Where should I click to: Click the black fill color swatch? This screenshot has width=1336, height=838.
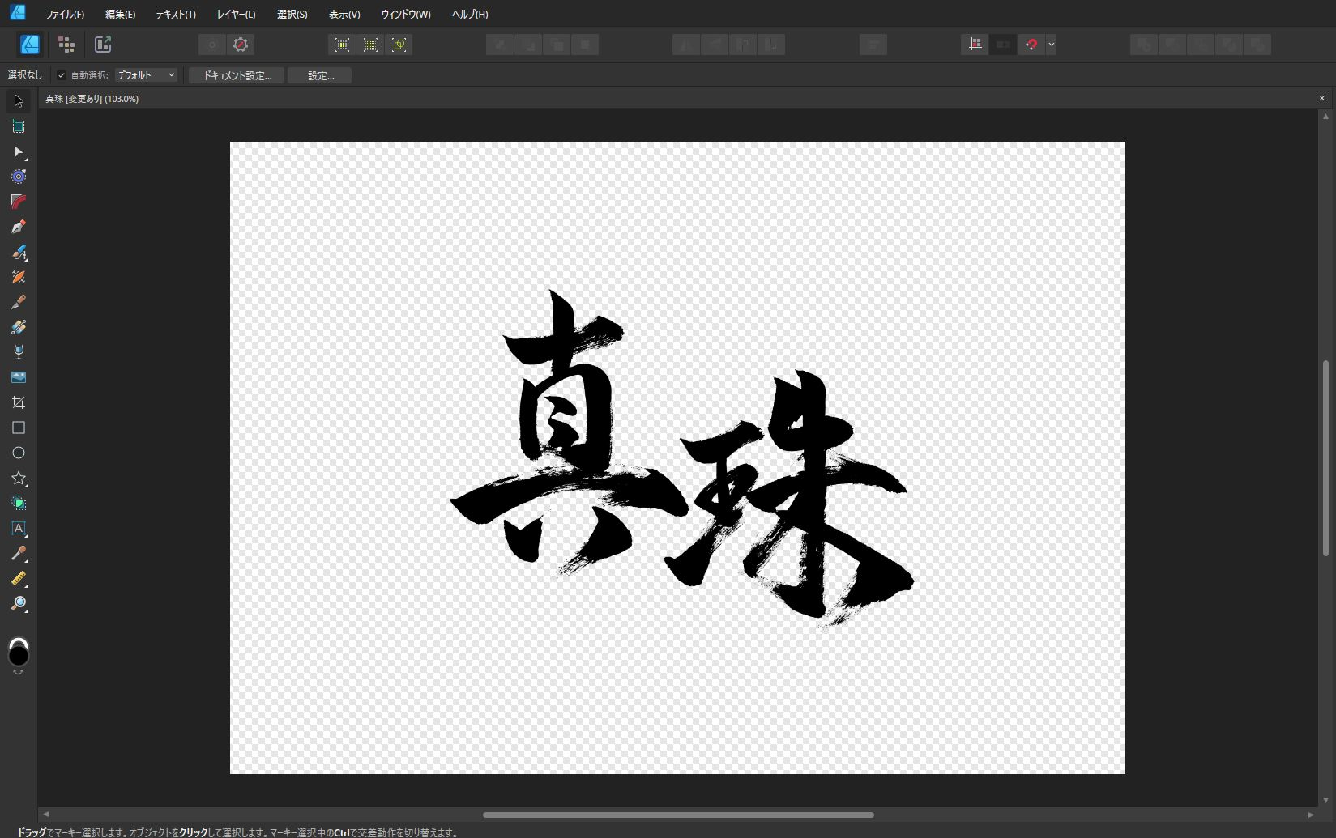point(18,655)
